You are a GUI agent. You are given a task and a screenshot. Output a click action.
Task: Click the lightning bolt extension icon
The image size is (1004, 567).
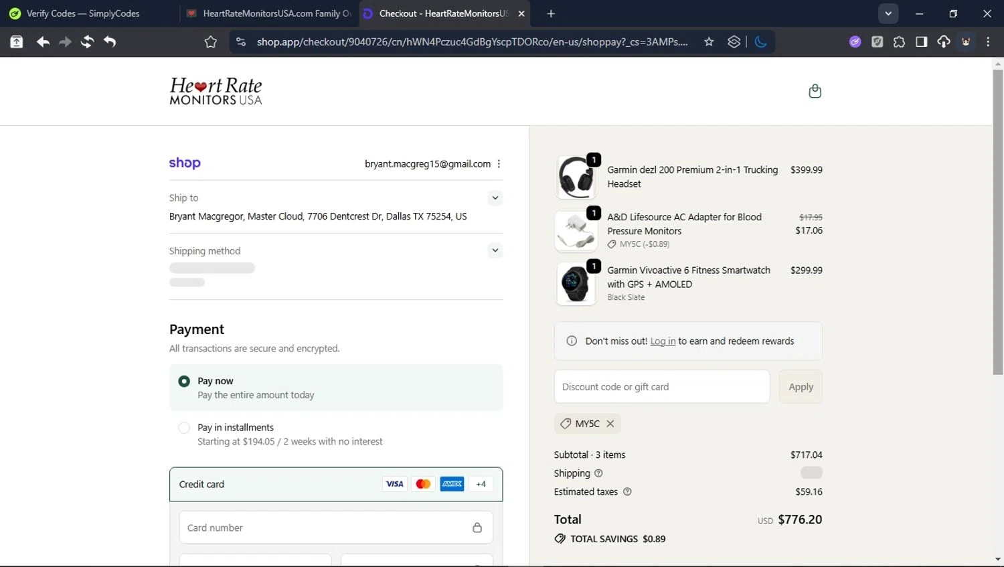[x=877, y=42]
